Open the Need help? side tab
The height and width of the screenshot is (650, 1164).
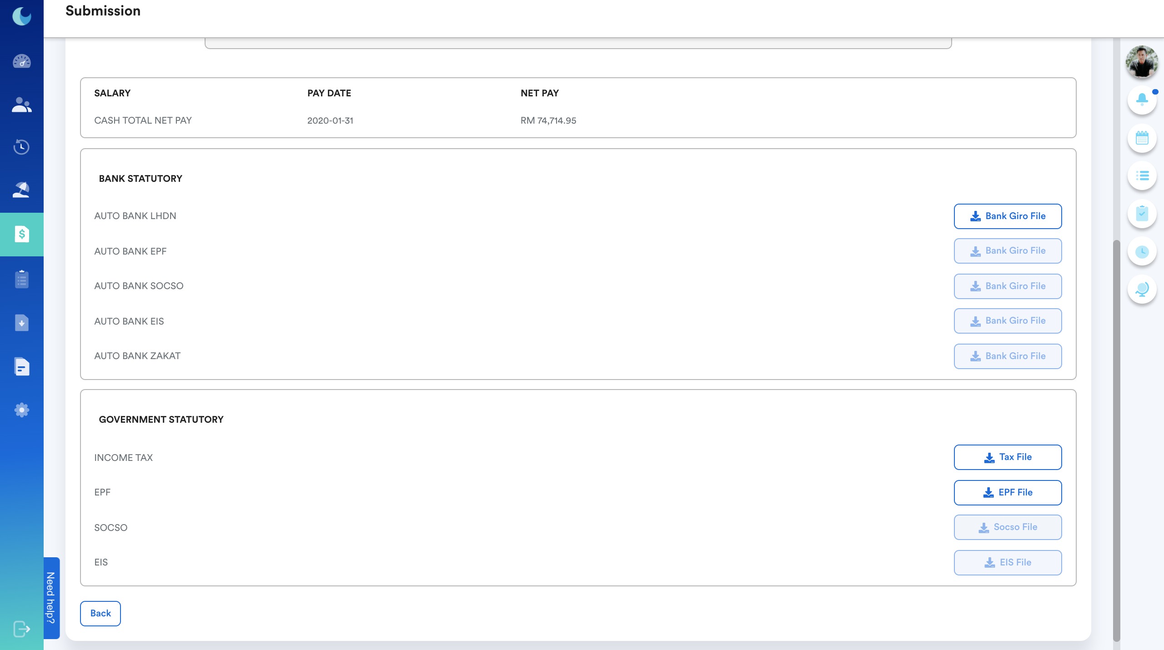51,598
